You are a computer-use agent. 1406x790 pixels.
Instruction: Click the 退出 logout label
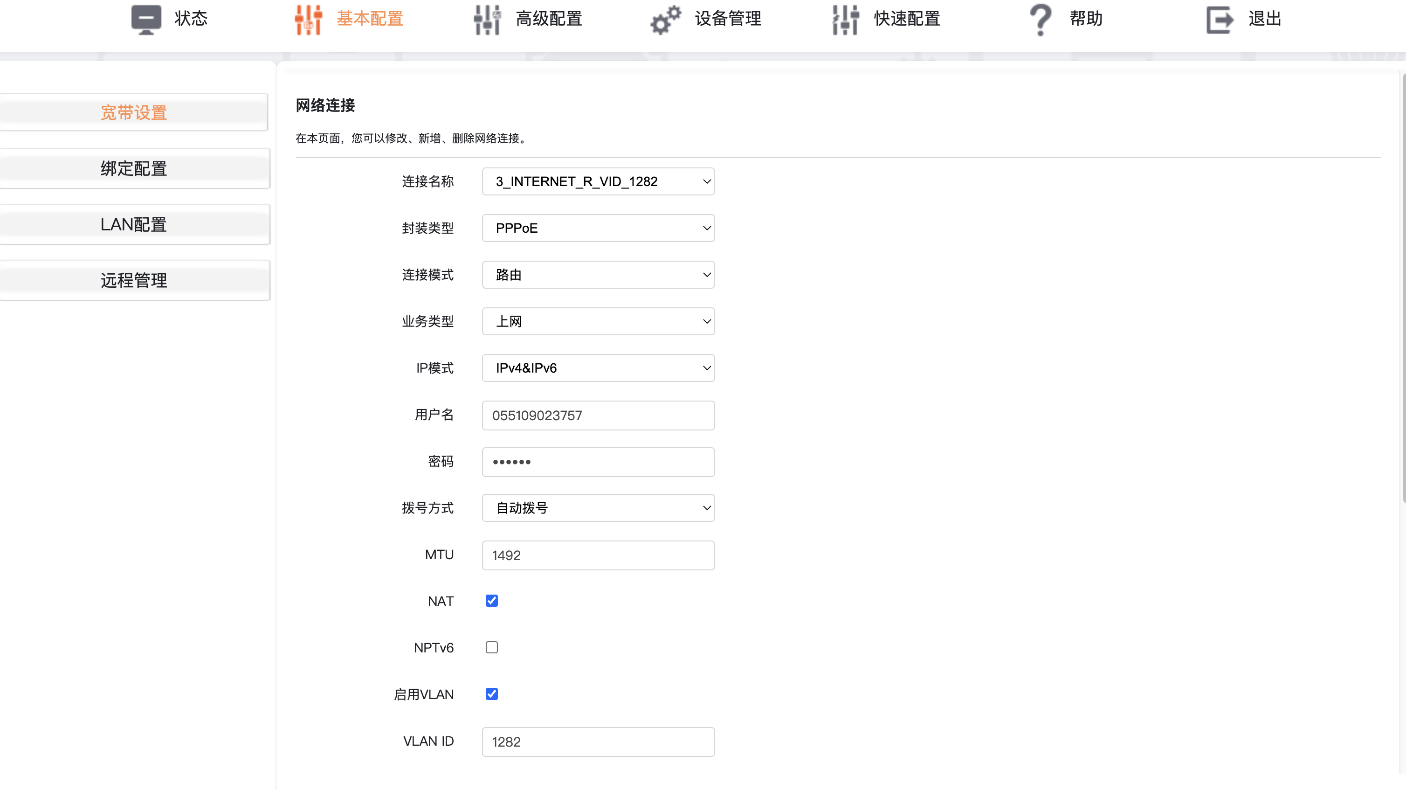pos(1265,19)
